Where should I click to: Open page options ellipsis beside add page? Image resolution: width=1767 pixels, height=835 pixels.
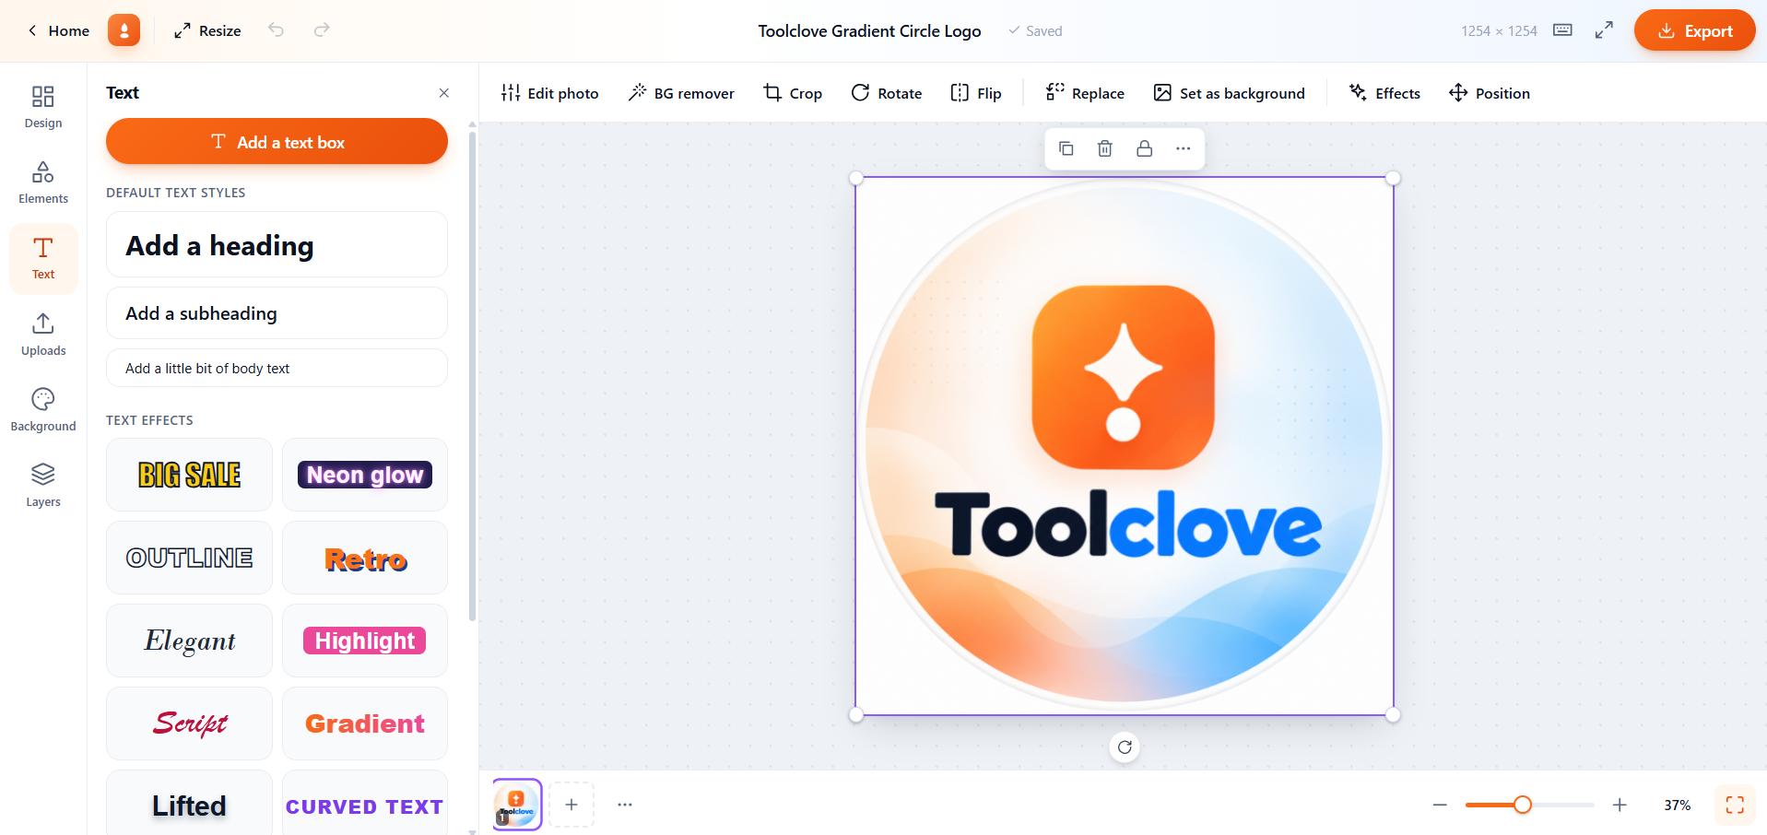click(x=625, y=805)
